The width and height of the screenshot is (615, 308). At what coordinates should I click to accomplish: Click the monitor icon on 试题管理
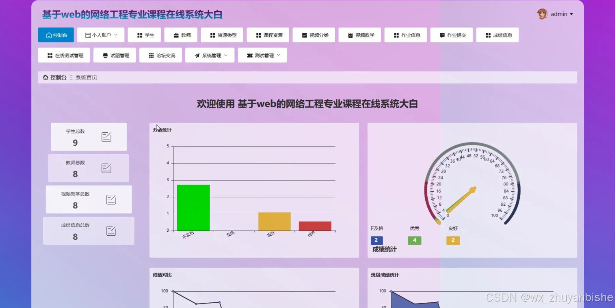point(105,56)
